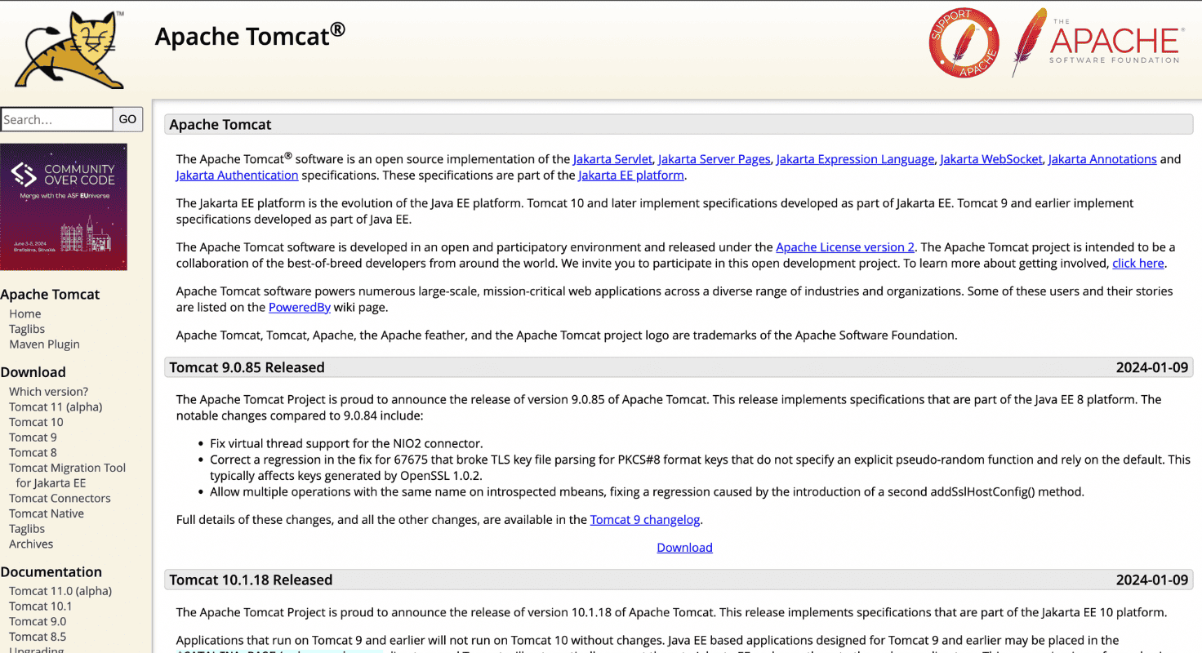1202x653 pixels.
Task: Navigate to Home in the sidebar
Action: tap(24, 313)
